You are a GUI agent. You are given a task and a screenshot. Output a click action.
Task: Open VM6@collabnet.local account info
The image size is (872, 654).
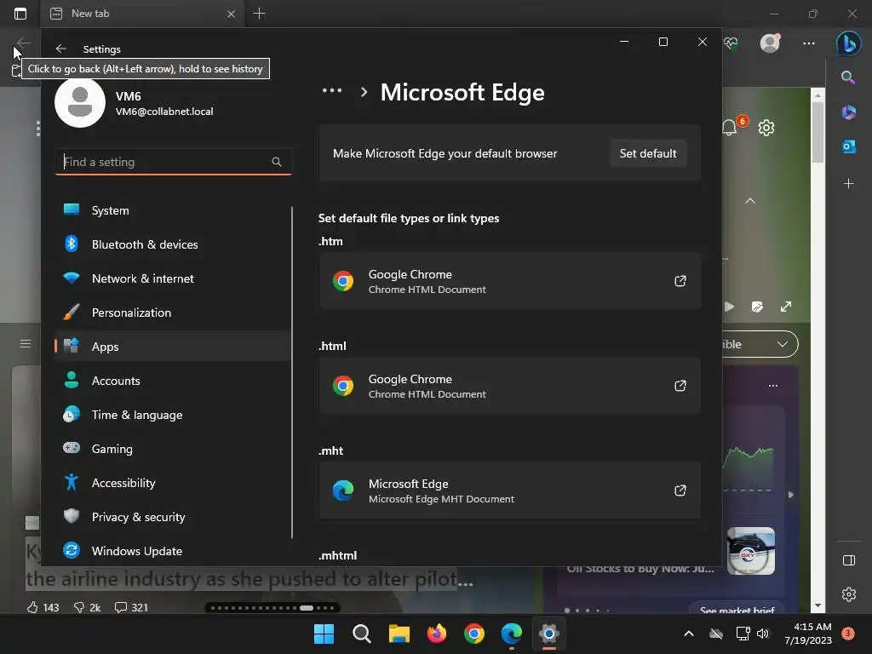pyautogui.click(x=164, y=112)
